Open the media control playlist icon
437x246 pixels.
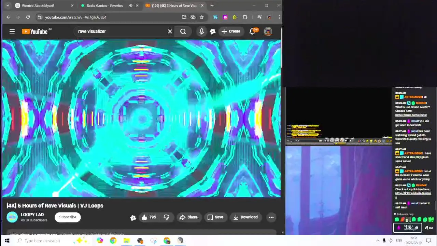pyautogui.click(x=259, y=17)
